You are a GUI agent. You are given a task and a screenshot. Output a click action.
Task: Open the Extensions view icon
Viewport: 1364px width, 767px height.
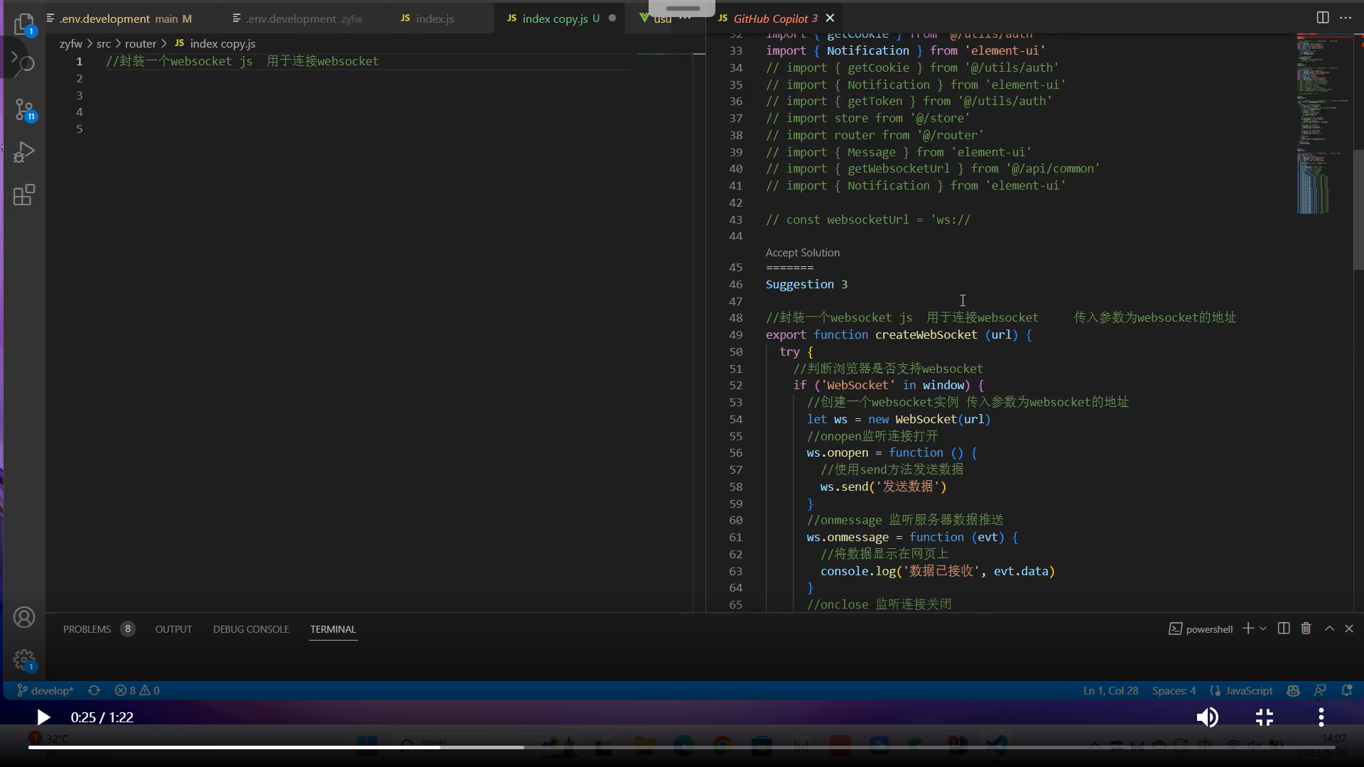[x=23, y=195]
